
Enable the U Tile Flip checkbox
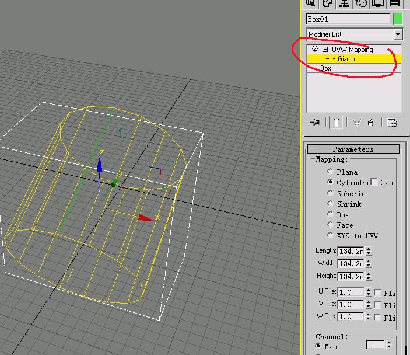click(x=378, y=293)
